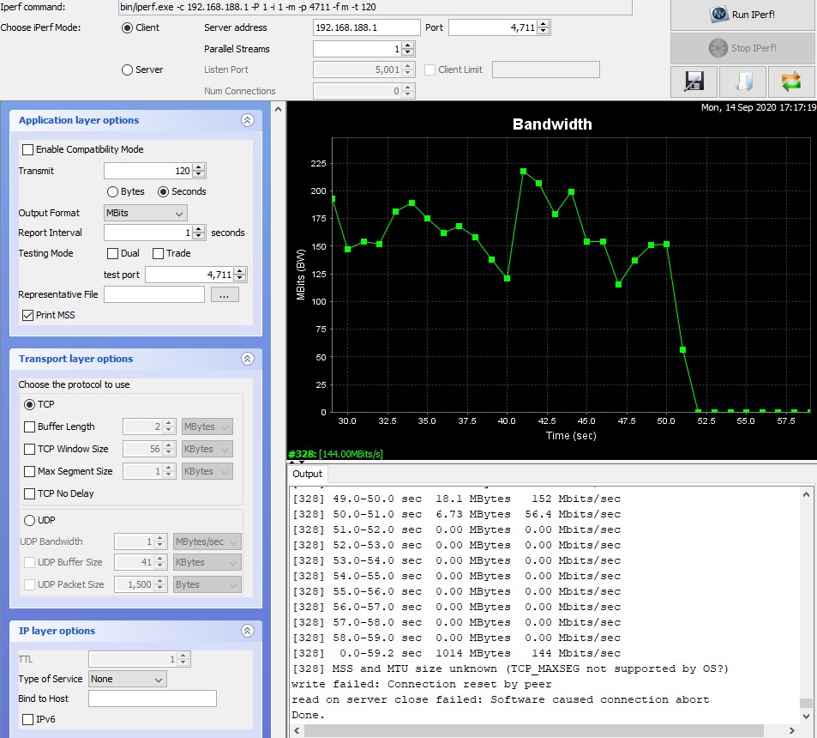The height and width of the screenshot is (738, 817).
Task: Toggle the Dual testing mode checkbox
Action: coord(112,253)
